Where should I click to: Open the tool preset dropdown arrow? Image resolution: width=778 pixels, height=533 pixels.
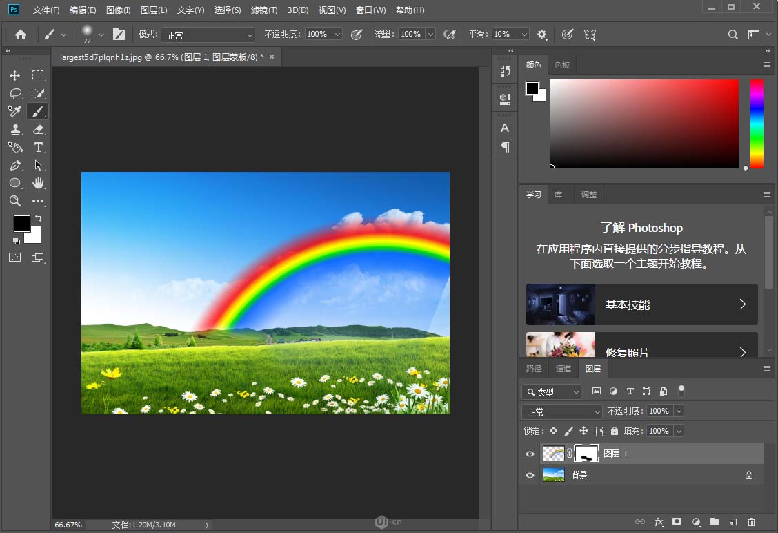(63, 35)
